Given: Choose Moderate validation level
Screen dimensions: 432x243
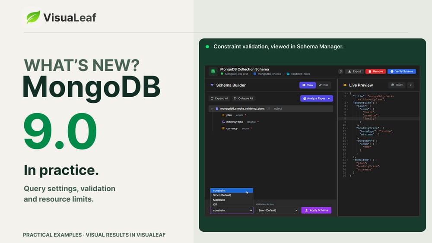Looking at the screenshot, I should (232, 200).
